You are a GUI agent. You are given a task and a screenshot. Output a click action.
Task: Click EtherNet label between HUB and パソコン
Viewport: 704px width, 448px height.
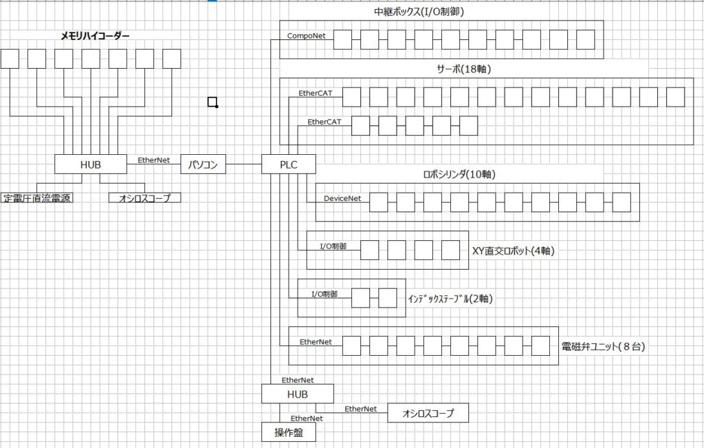point(153,160)
